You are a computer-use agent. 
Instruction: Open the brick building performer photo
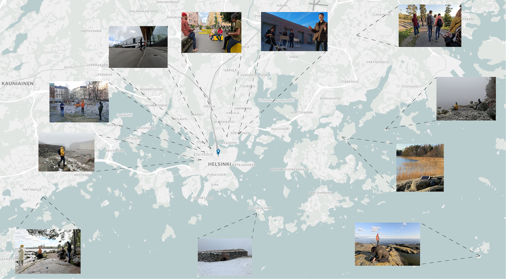(294, 32)
